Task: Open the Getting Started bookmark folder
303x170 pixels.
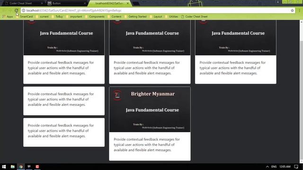Action: click(135, 17)
